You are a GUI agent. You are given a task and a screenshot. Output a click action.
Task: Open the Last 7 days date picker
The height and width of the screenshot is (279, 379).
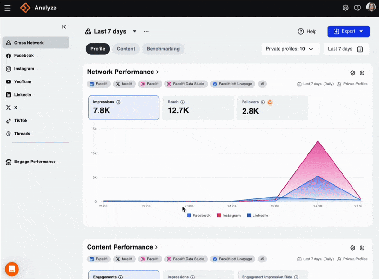coord(346,49)
